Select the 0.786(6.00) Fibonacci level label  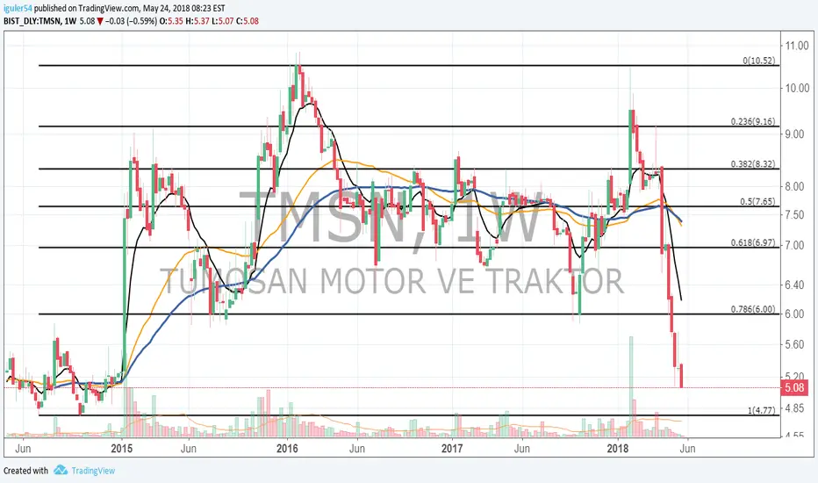tap(753, 308)
